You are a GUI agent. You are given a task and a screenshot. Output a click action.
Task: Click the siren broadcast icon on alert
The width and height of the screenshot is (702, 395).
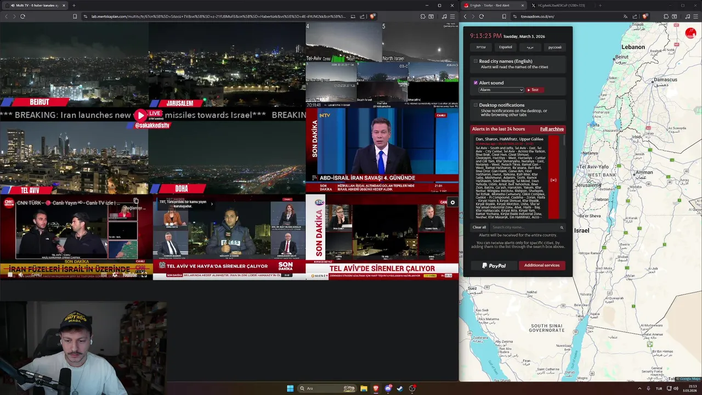pos(553,180)
